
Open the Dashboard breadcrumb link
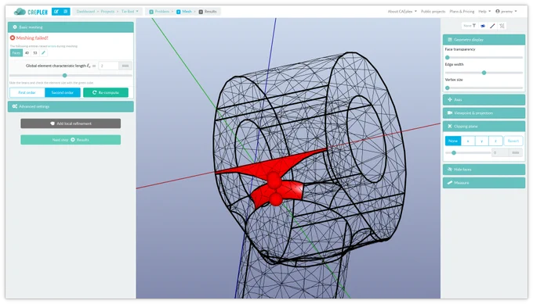pos(85,12)
